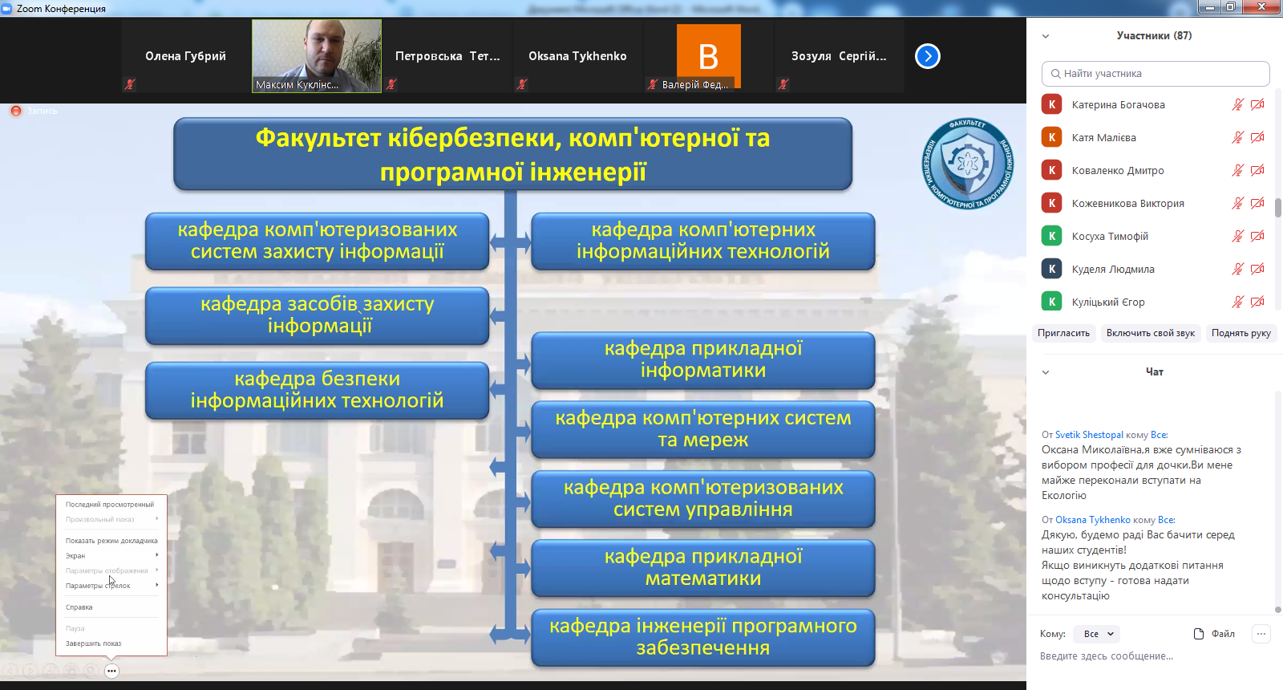This screenshot has width=1283, height=690.
Task: Click camera-off icon next to Катя Малієва
Action: pyautogui.click(x=1257, y=138)
